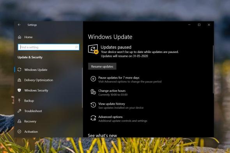Click the Backup upload arrow icon
Image resolution: width=230 pixels, height=153 pixels.
click(x=19, y=100)
